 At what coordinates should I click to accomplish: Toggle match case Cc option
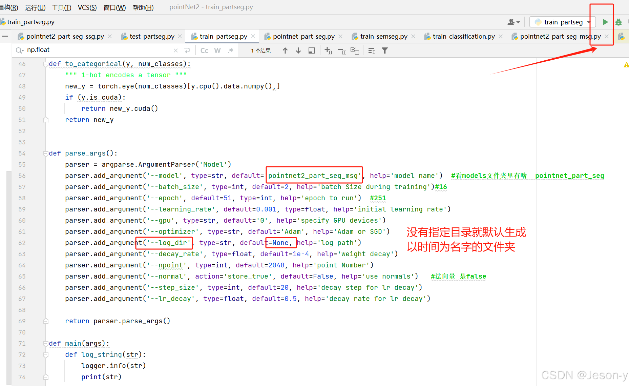[204, 50]
